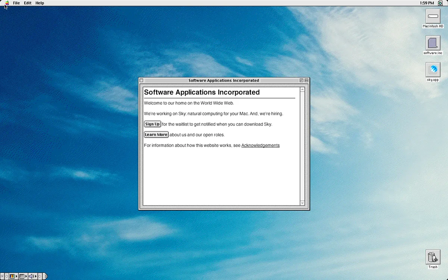
Task: Click the scroll up arrow in the window
Action: pos(302,89)
